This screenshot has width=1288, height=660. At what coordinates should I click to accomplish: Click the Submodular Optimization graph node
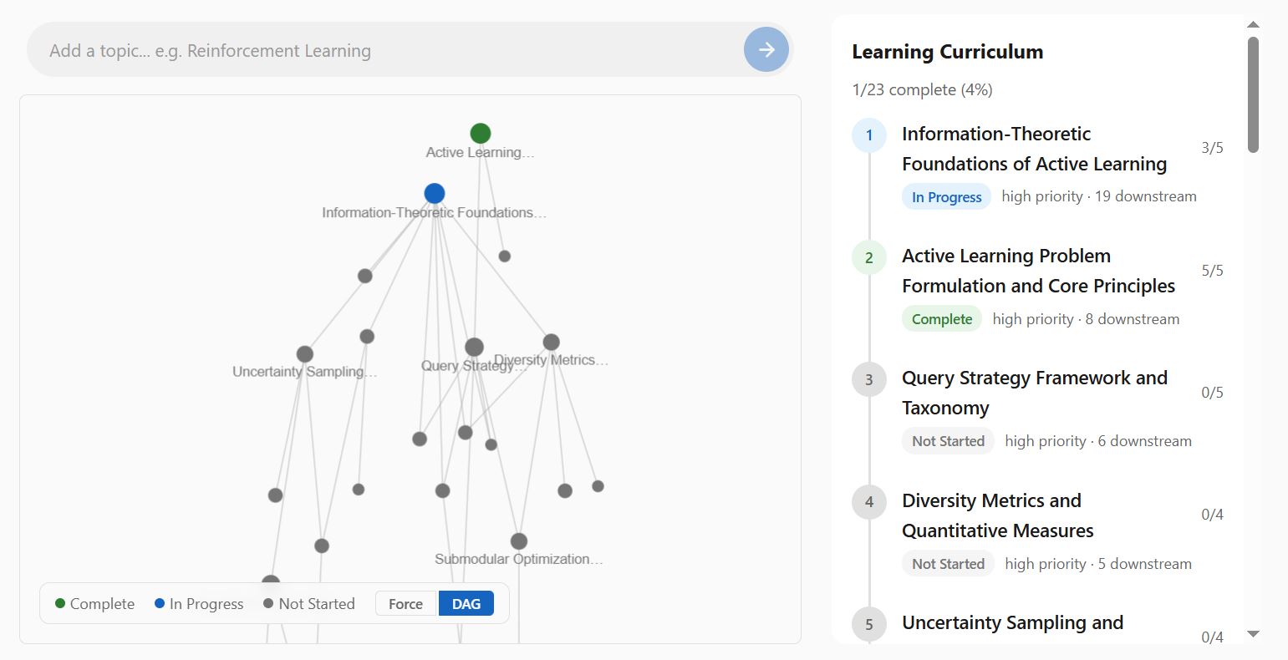point(519,541)
